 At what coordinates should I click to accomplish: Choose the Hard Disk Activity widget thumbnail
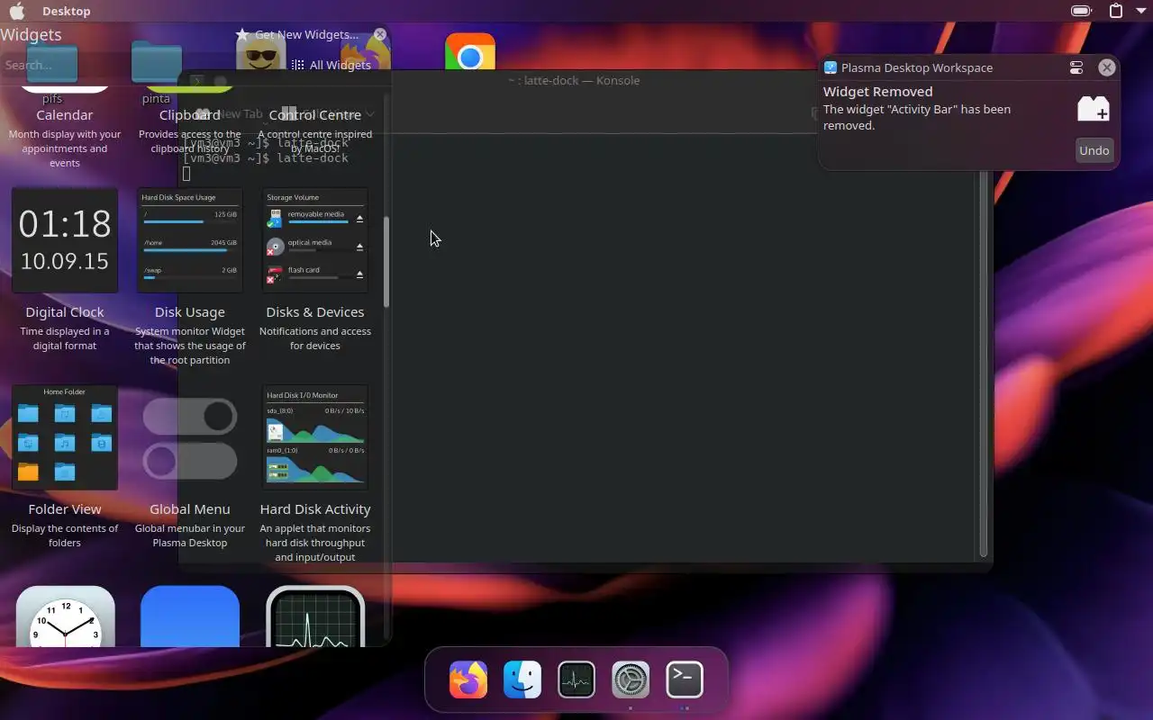(x=315, y=437)
